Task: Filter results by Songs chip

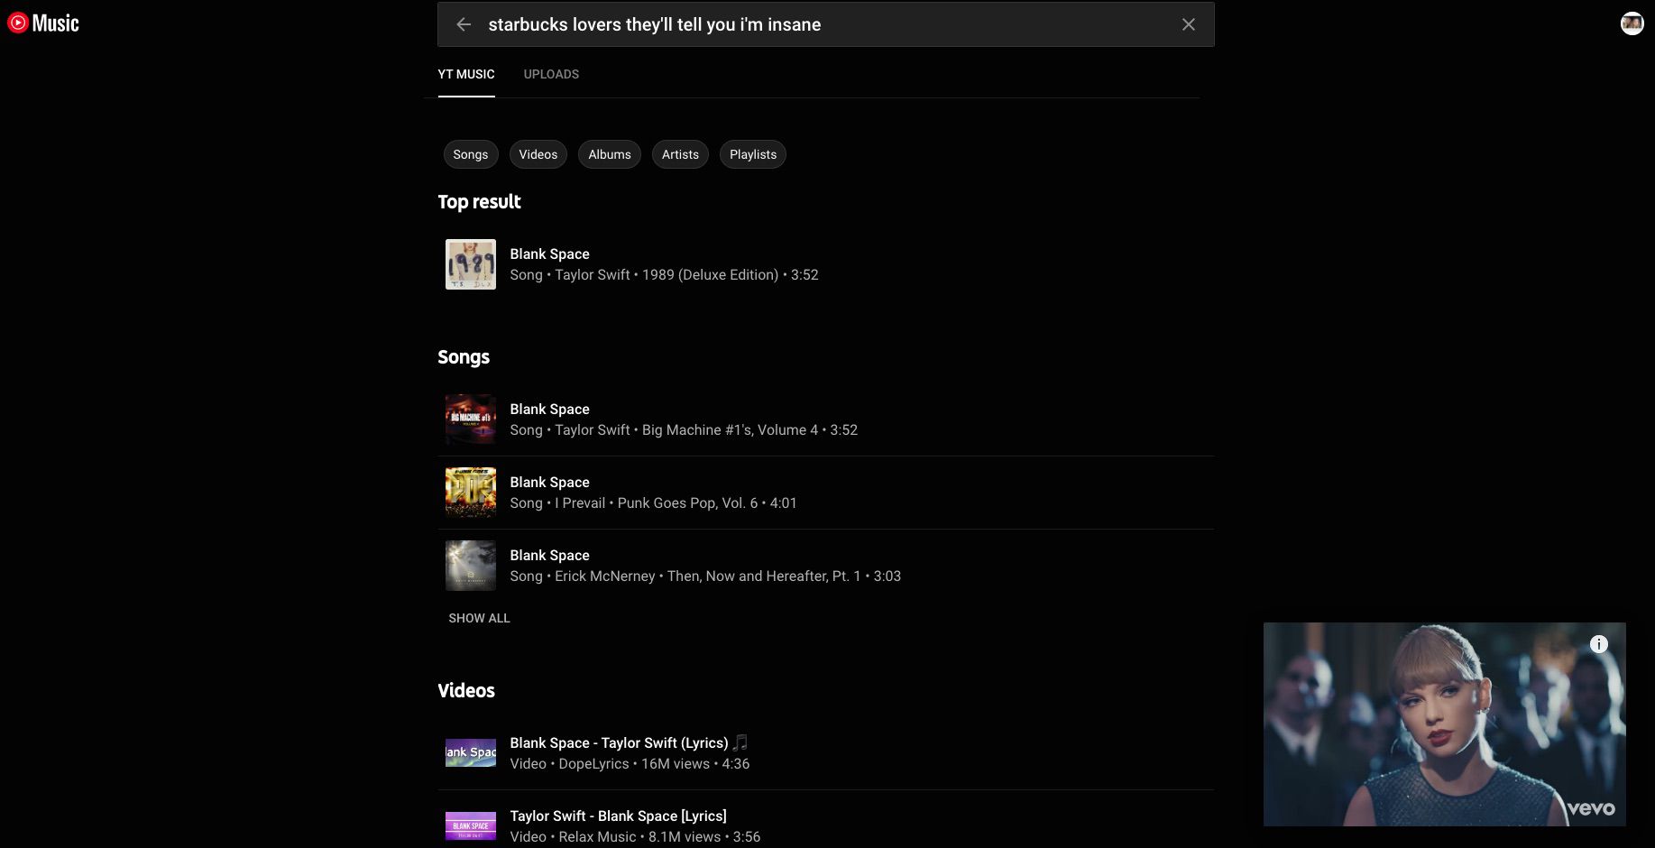Action: coord(470,154)
